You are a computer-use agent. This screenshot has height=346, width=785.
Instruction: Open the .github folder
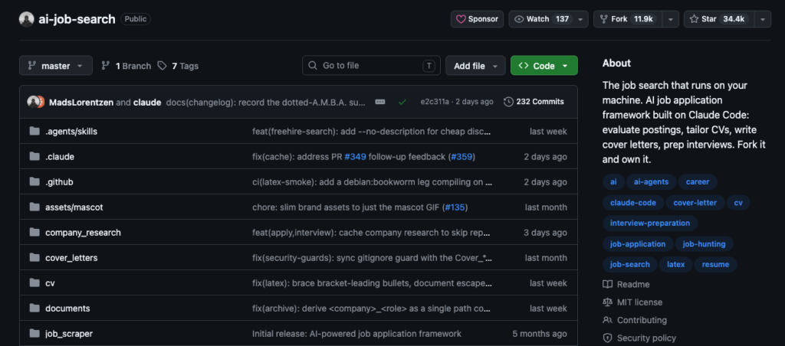(59, 182)
